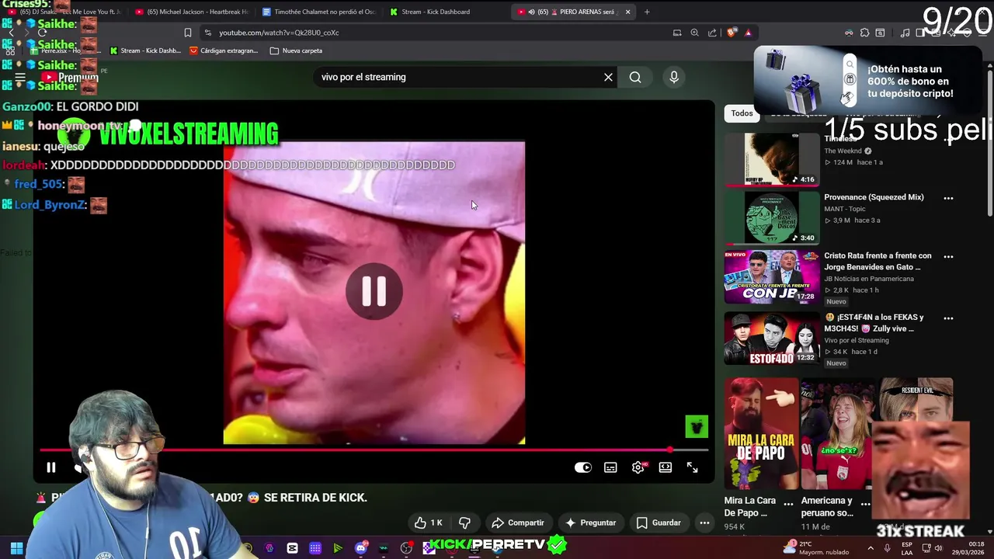
Task: Click the Preguntar button
Action: click(591, 523)
